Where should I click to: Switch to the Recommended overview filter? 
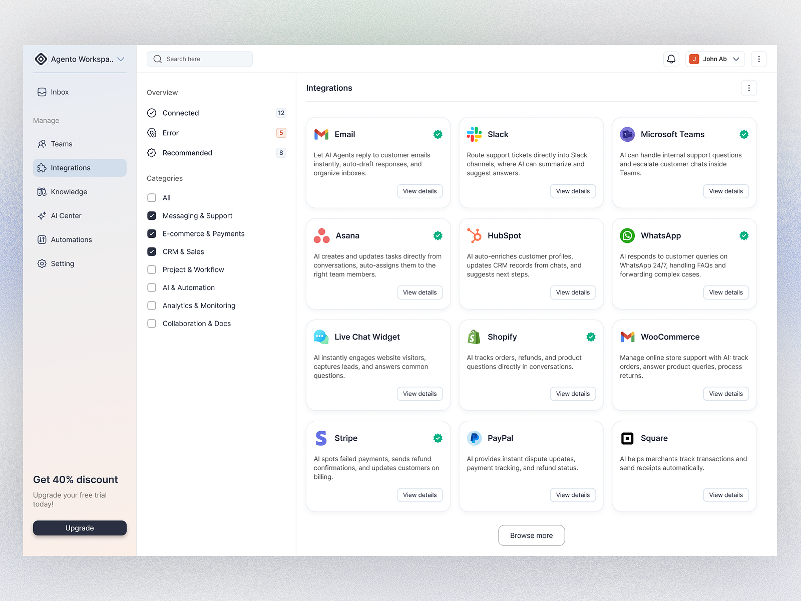click(x=187, y=153)
